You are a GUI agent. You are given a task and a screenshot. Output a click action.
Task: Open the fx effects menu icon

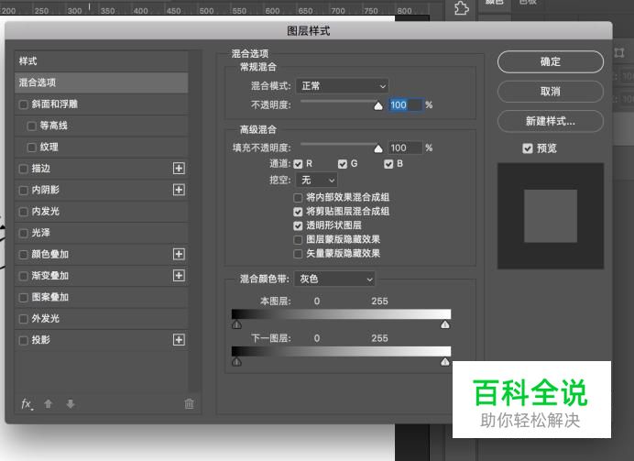pos(27,403)
